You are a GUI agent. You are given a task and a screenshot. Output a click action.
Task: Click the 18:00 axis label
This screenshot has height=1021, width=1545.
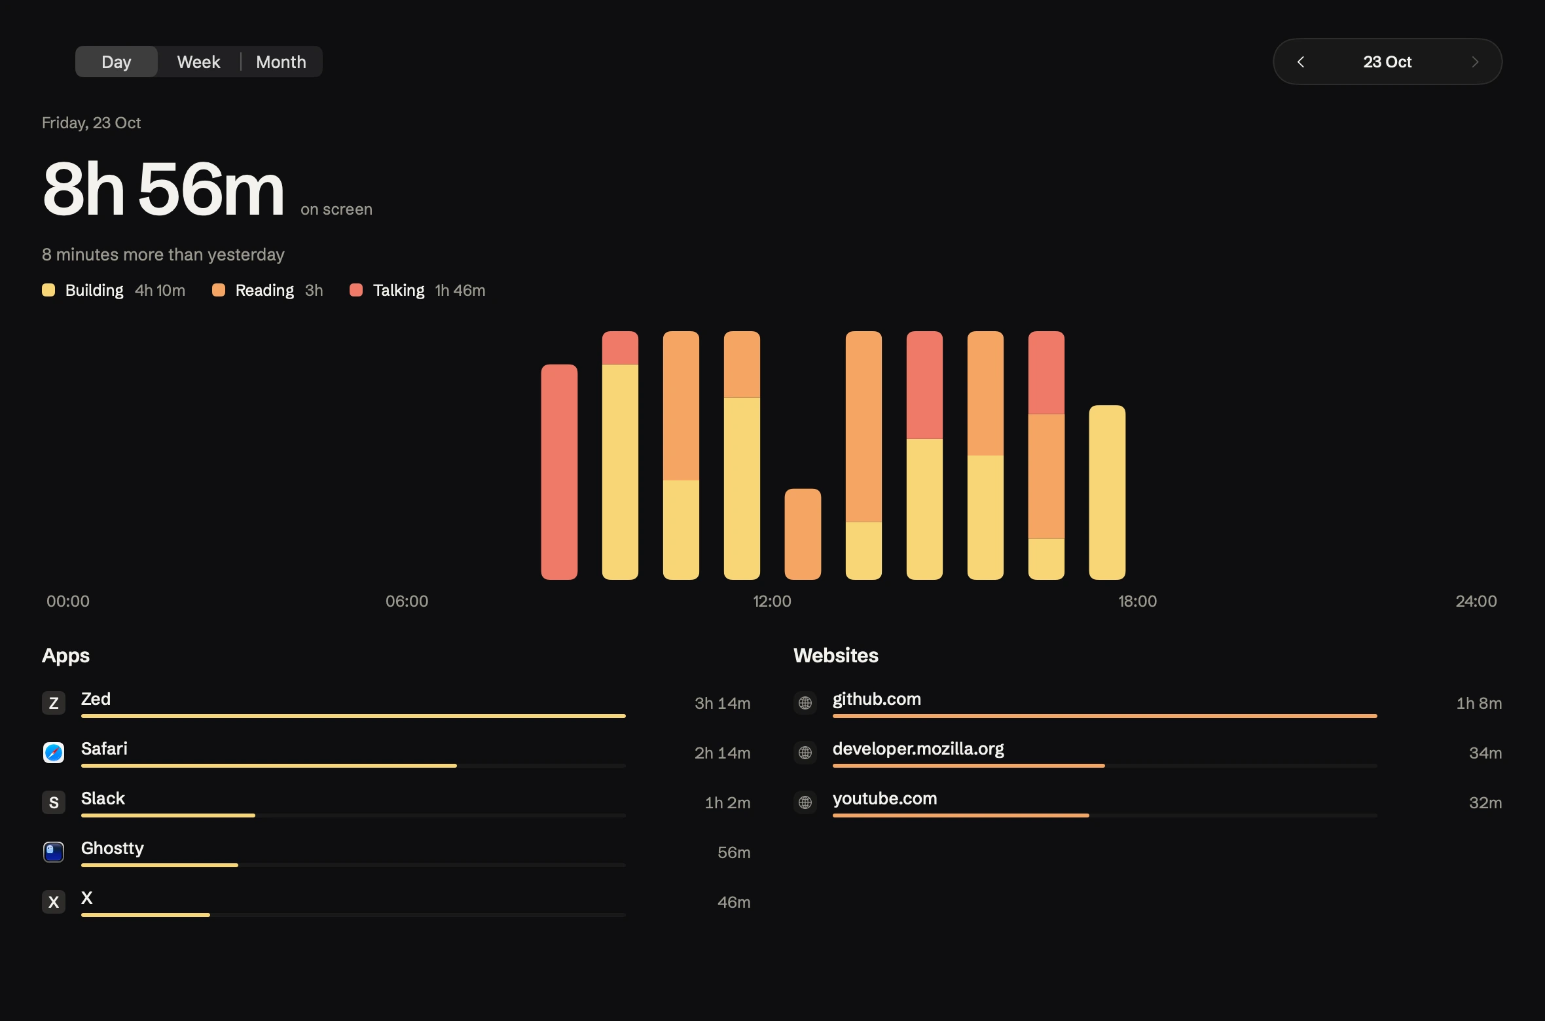1137,601
